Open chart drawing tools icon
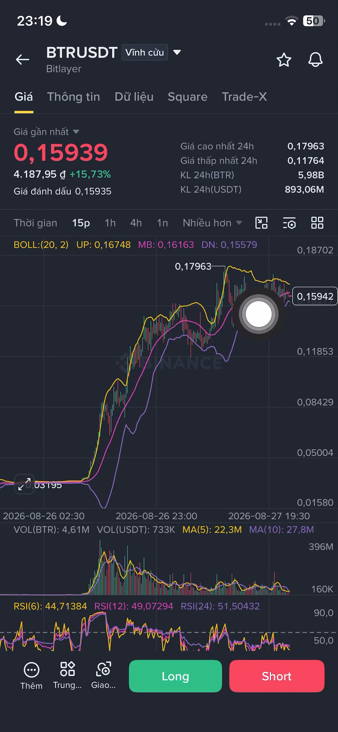338x732 pixels. point(261,223)
